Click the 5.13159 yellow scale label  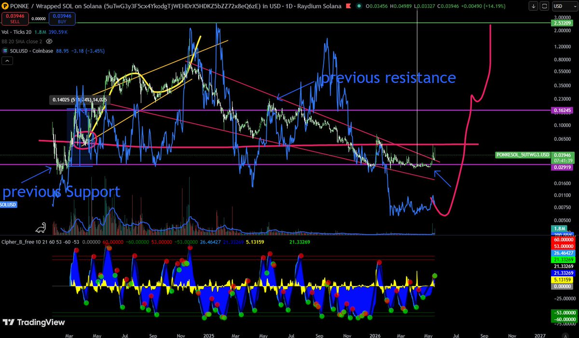click(563, 280)
